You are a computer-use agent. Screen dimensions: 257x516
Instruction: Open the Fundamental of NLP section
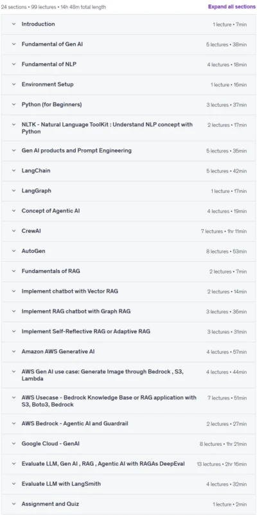[x=128, y=64]
